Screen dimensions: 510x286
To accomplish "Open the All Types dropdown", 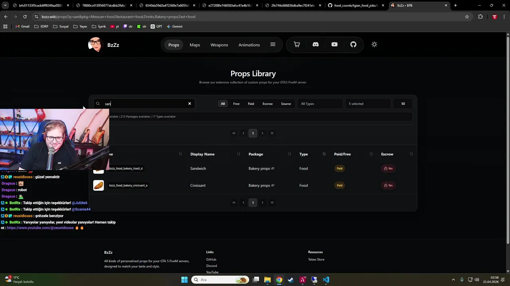I will (320, 104).
